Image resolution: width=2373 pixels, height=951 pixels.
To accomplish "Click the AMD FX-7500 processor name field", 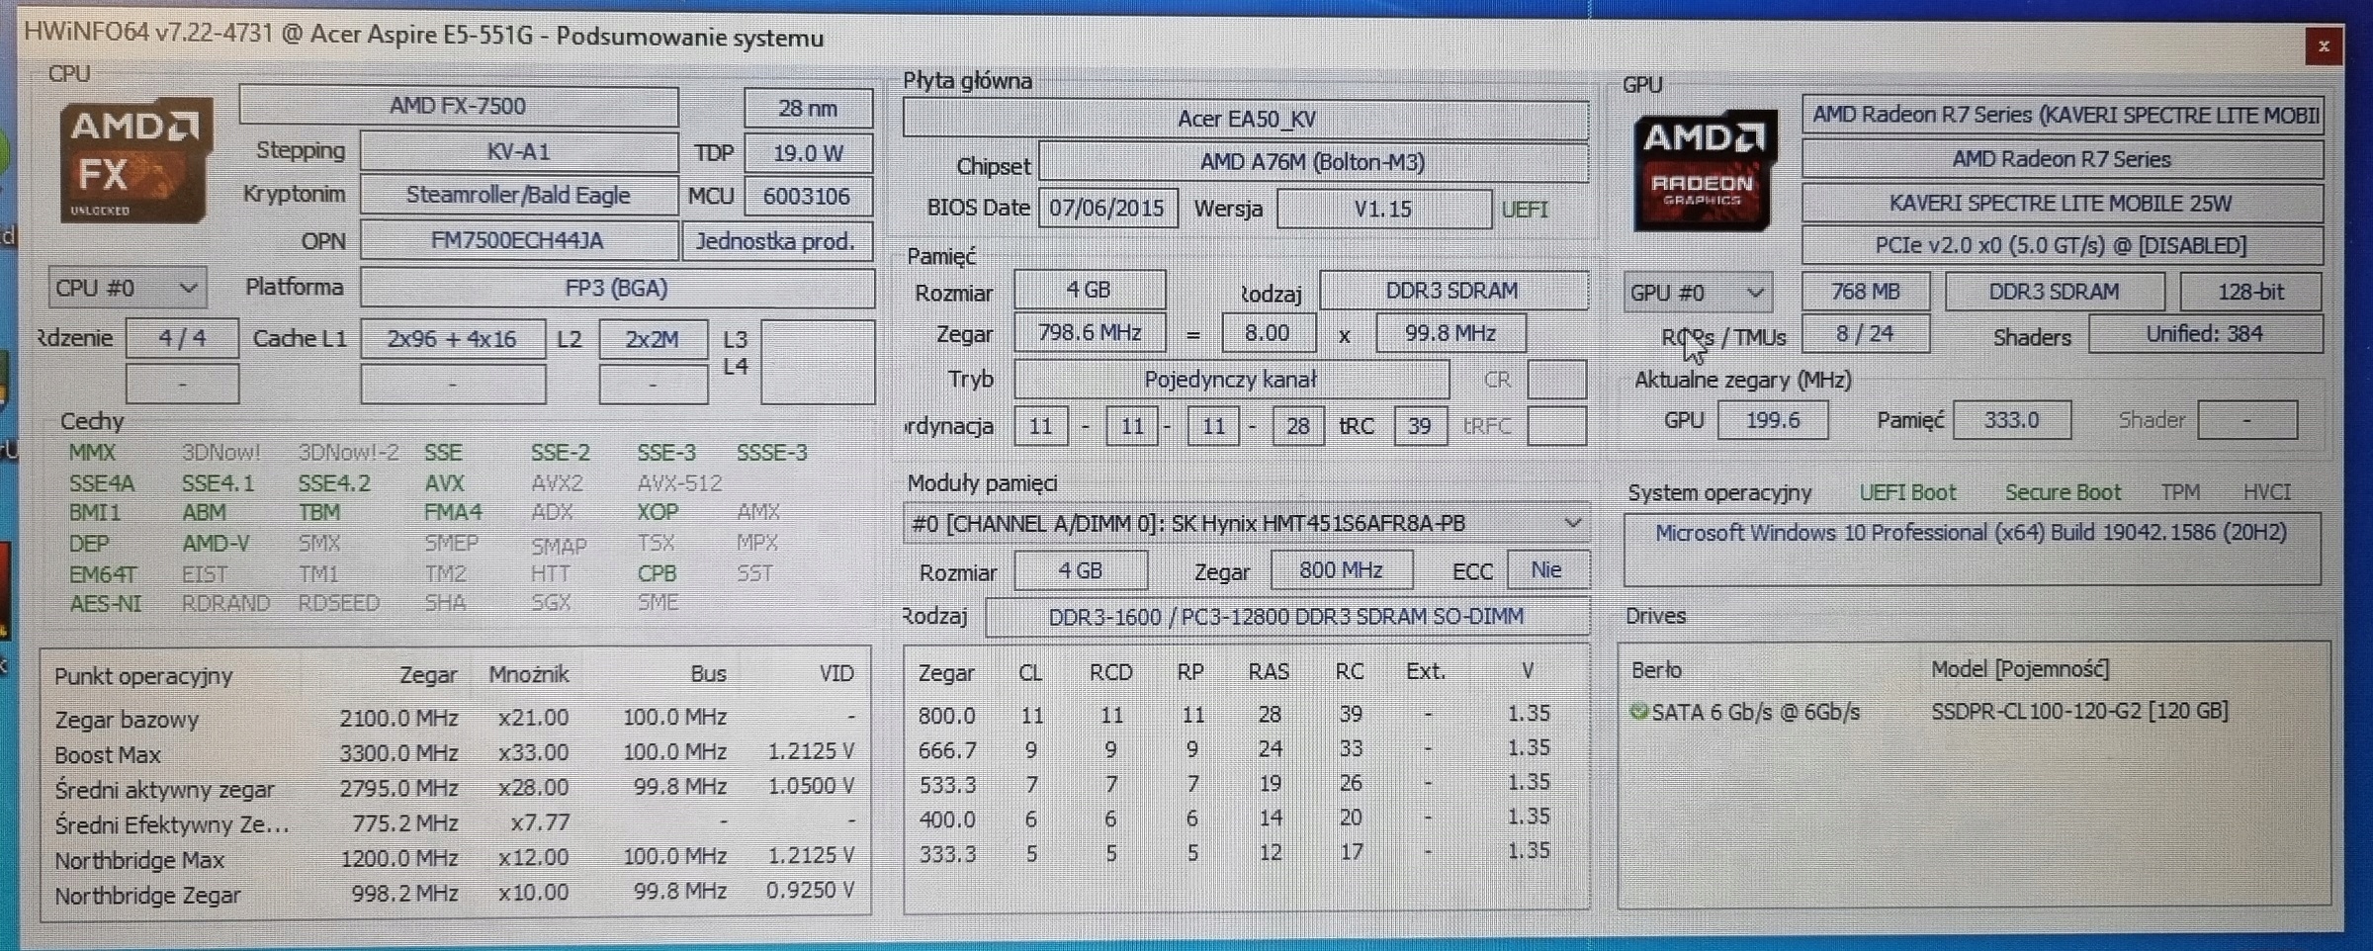I will coord(458,106).
